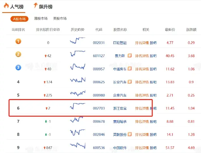Switch to 美股市场 market filter
Screen dimensions: 201x153
60,19
